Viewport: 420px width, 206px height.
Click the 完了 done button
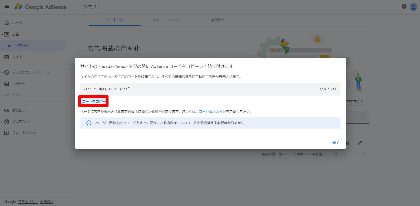336,142
